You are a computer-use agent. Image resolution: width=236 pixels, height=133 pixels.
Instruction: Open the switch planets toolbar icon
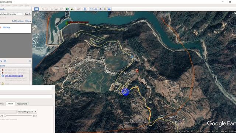(x=79, y=9)
